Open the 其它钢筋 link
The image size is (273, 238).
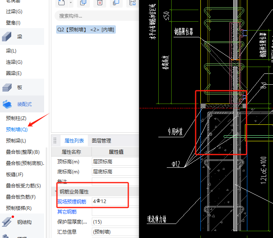(67, 212)
